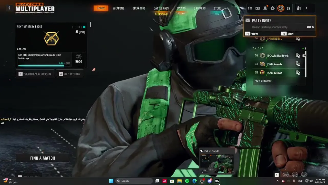Open Windows Start menu
The image size is (328, 185).
click(111, 181)
